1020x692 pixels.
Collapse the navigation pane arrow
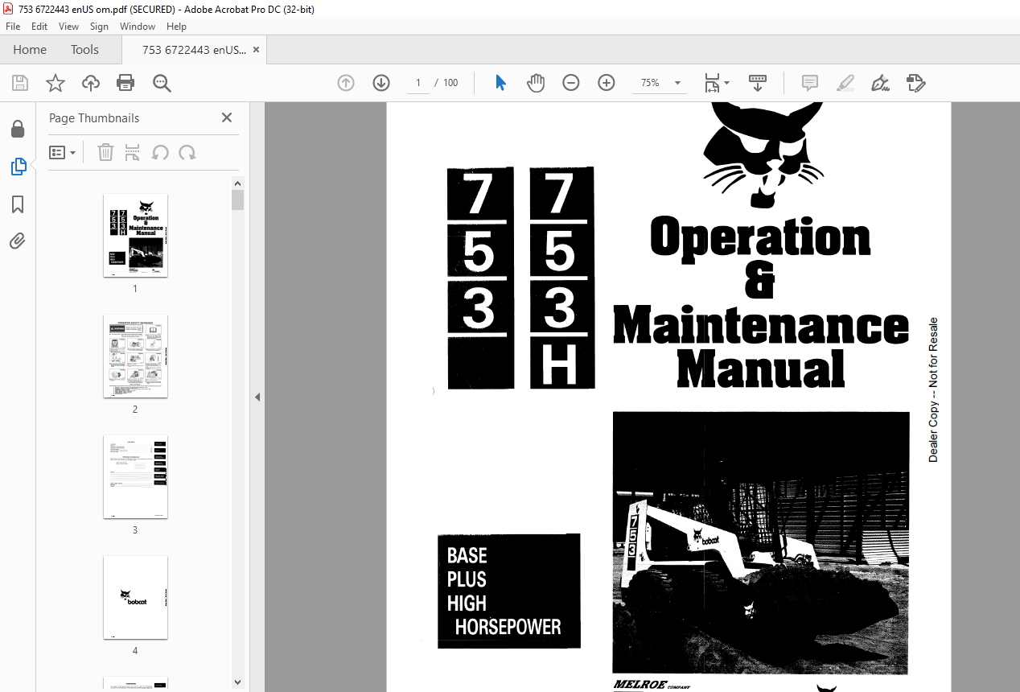(257, 397)
